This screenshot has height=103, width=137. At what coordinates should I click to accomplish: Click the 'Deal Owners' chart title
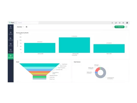pyautogui.click(x=77, y=62)
